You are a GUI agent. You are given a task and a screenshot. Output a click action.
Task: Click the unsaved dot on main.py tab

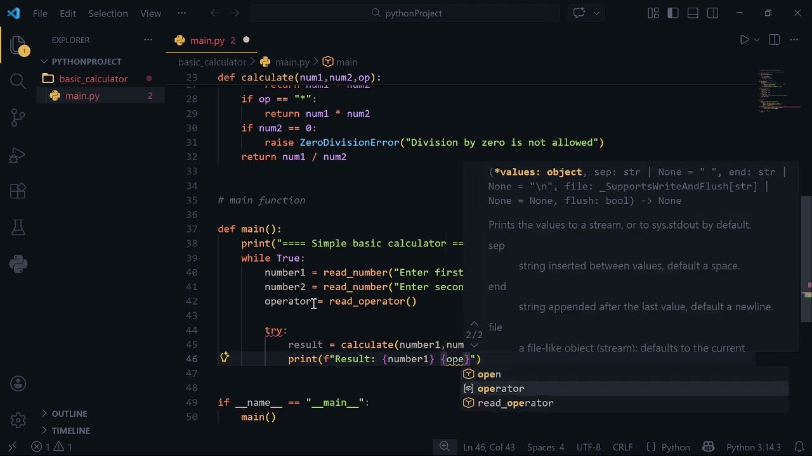point(246,40)
